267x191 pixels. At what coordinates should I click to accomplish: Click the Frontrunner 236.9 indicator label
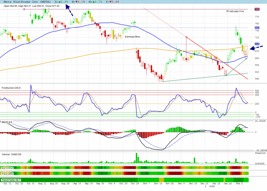[11, 88]
